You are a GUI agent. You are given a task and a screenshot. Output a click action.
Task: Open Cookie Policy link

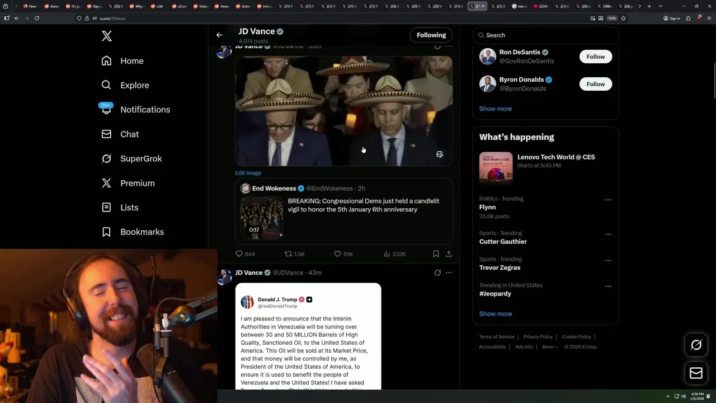coord(576,337)
